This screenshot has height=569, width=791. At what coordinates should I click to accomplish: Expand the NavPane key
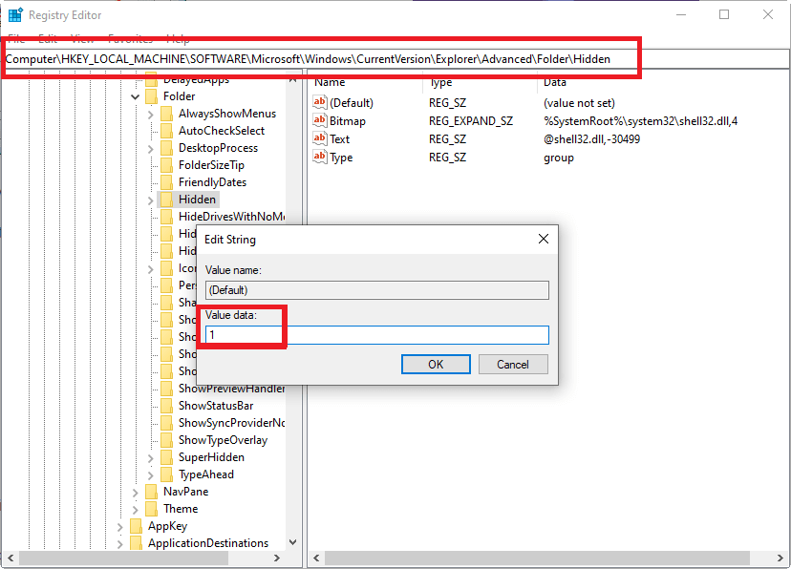click(136, 493)
